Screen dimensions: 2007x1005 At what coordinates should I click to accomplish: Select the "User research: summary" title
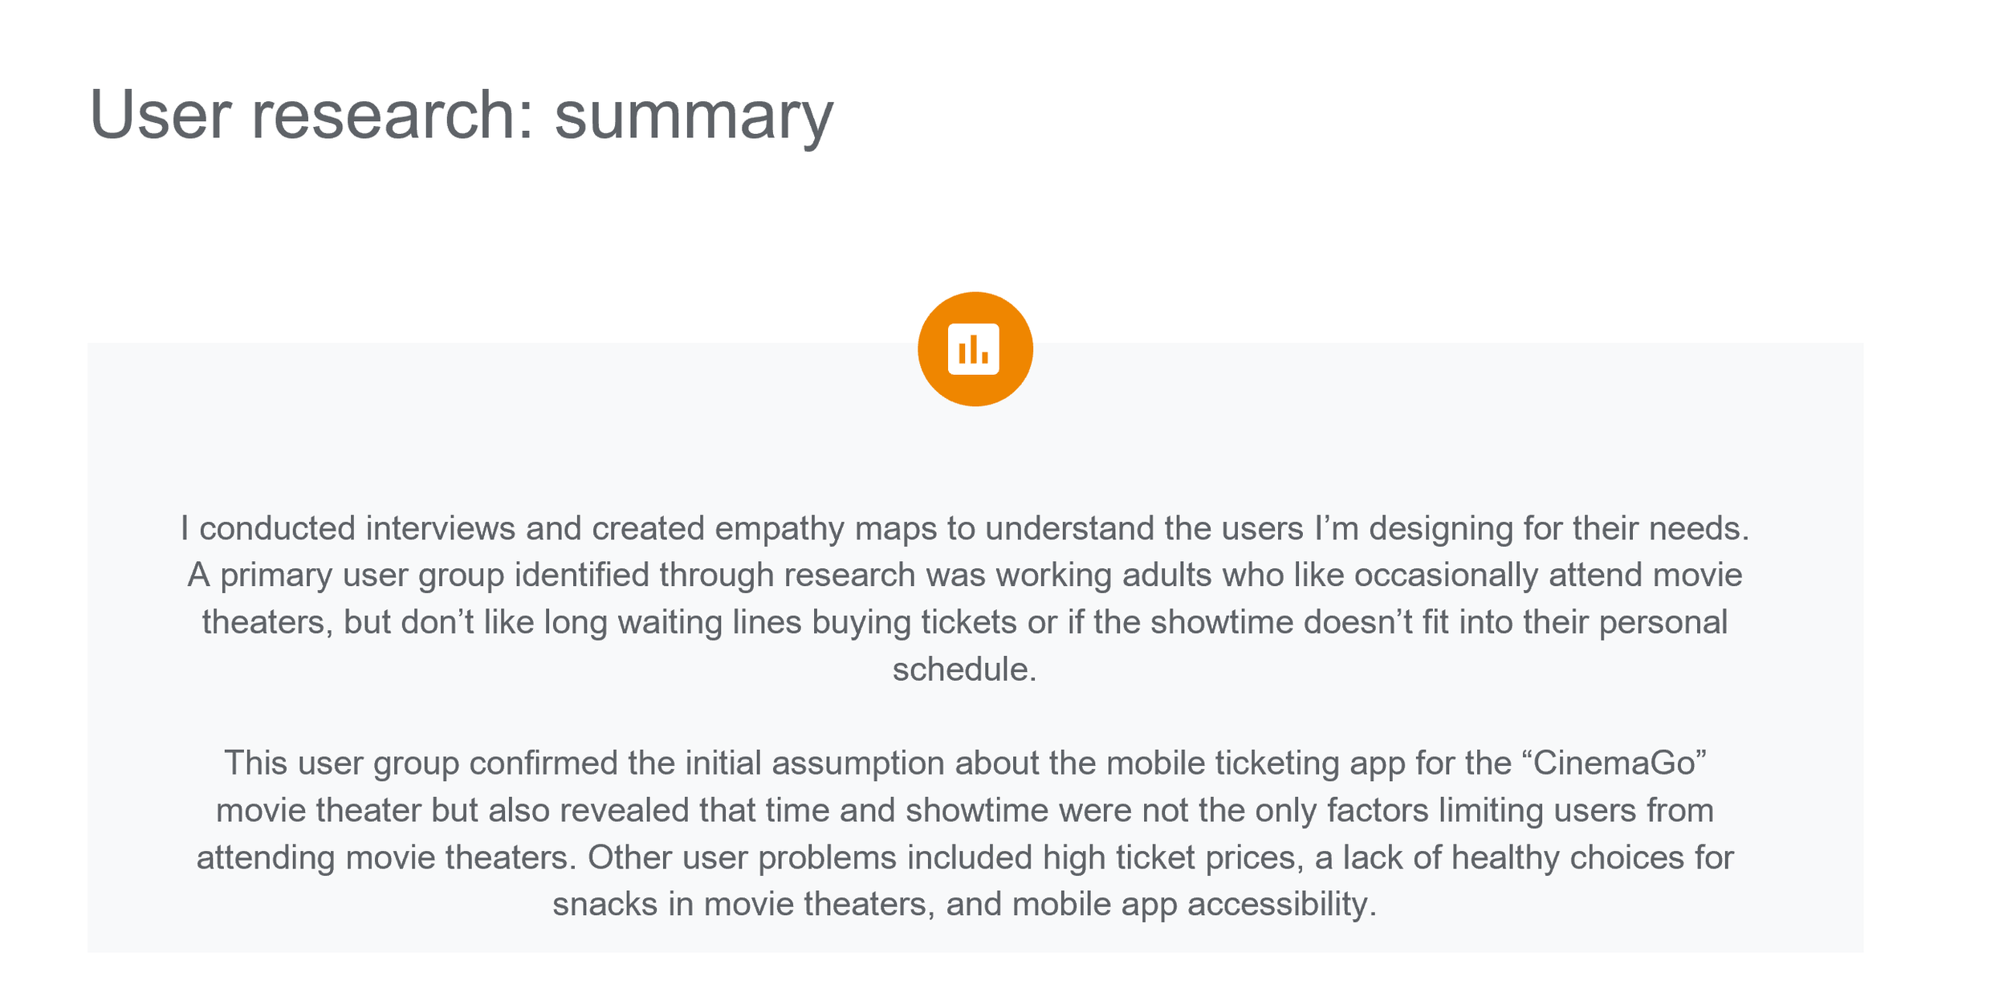462,116
